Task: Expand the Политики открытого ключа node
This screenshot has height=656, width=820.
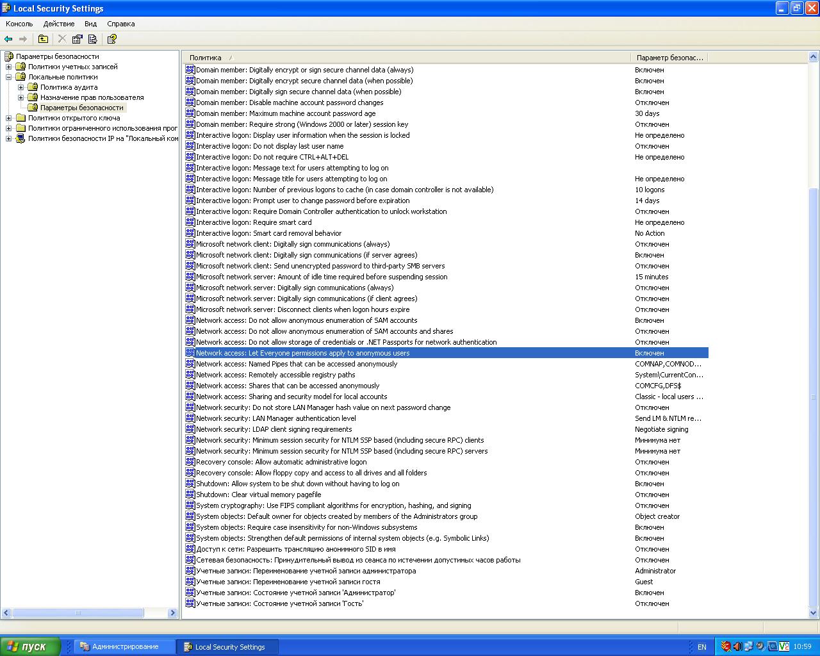Action: (x=9, y=118)
